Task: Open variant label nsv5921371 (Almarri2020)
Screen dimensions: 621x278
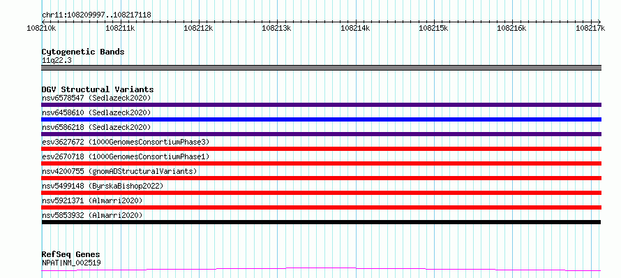Action: 92,200
